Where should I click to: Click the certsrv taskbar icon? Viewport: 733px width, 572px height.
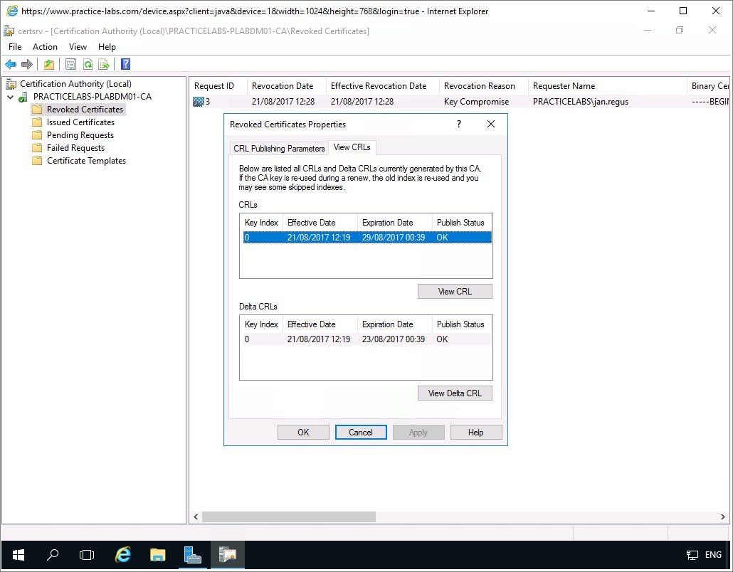click(228, 555)
